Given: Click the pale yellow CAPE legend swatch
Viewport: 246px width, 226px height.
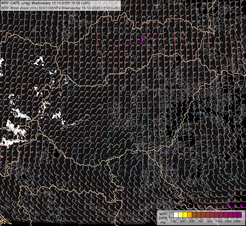Looking at the screenshot, I should tap(180, 215).
